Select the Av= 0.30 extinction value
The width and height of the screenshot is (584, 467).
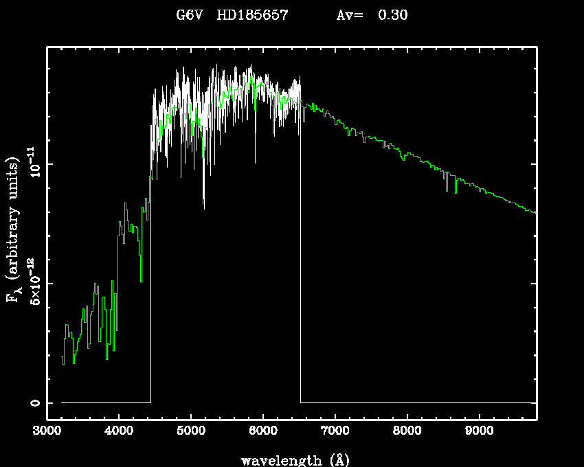point(372,15)
